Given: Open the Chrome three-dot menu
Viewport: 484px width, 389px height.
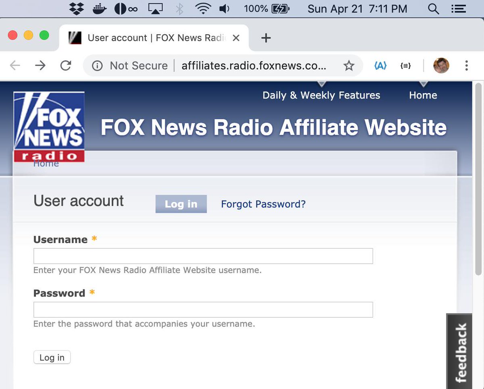Looking at the screenshot, I should [x=466, y=66].
